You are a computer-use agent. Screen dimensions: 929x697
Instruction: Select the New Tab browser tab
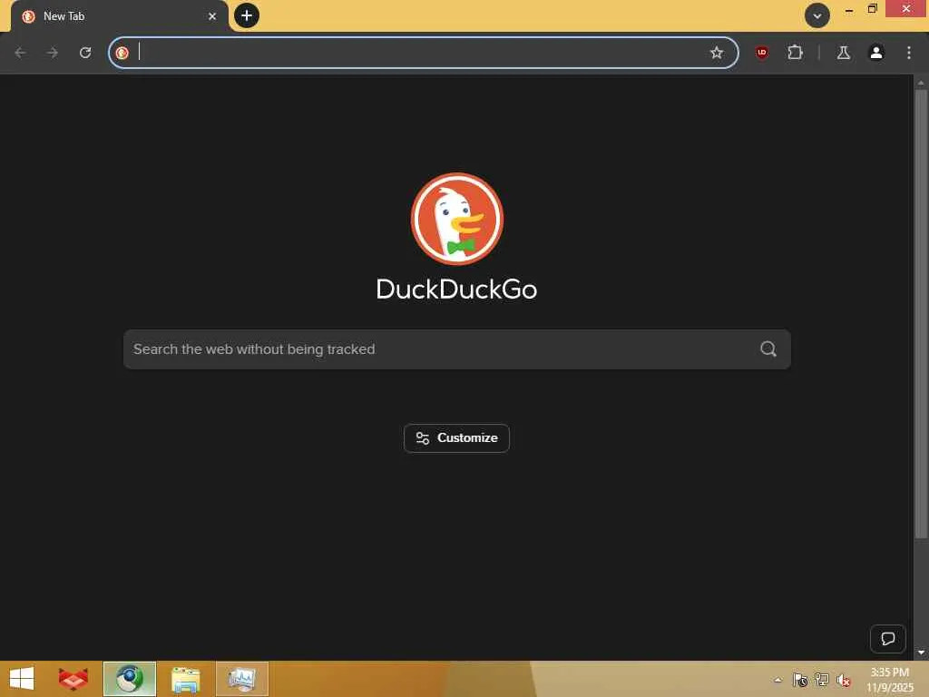tap(119, 16)
